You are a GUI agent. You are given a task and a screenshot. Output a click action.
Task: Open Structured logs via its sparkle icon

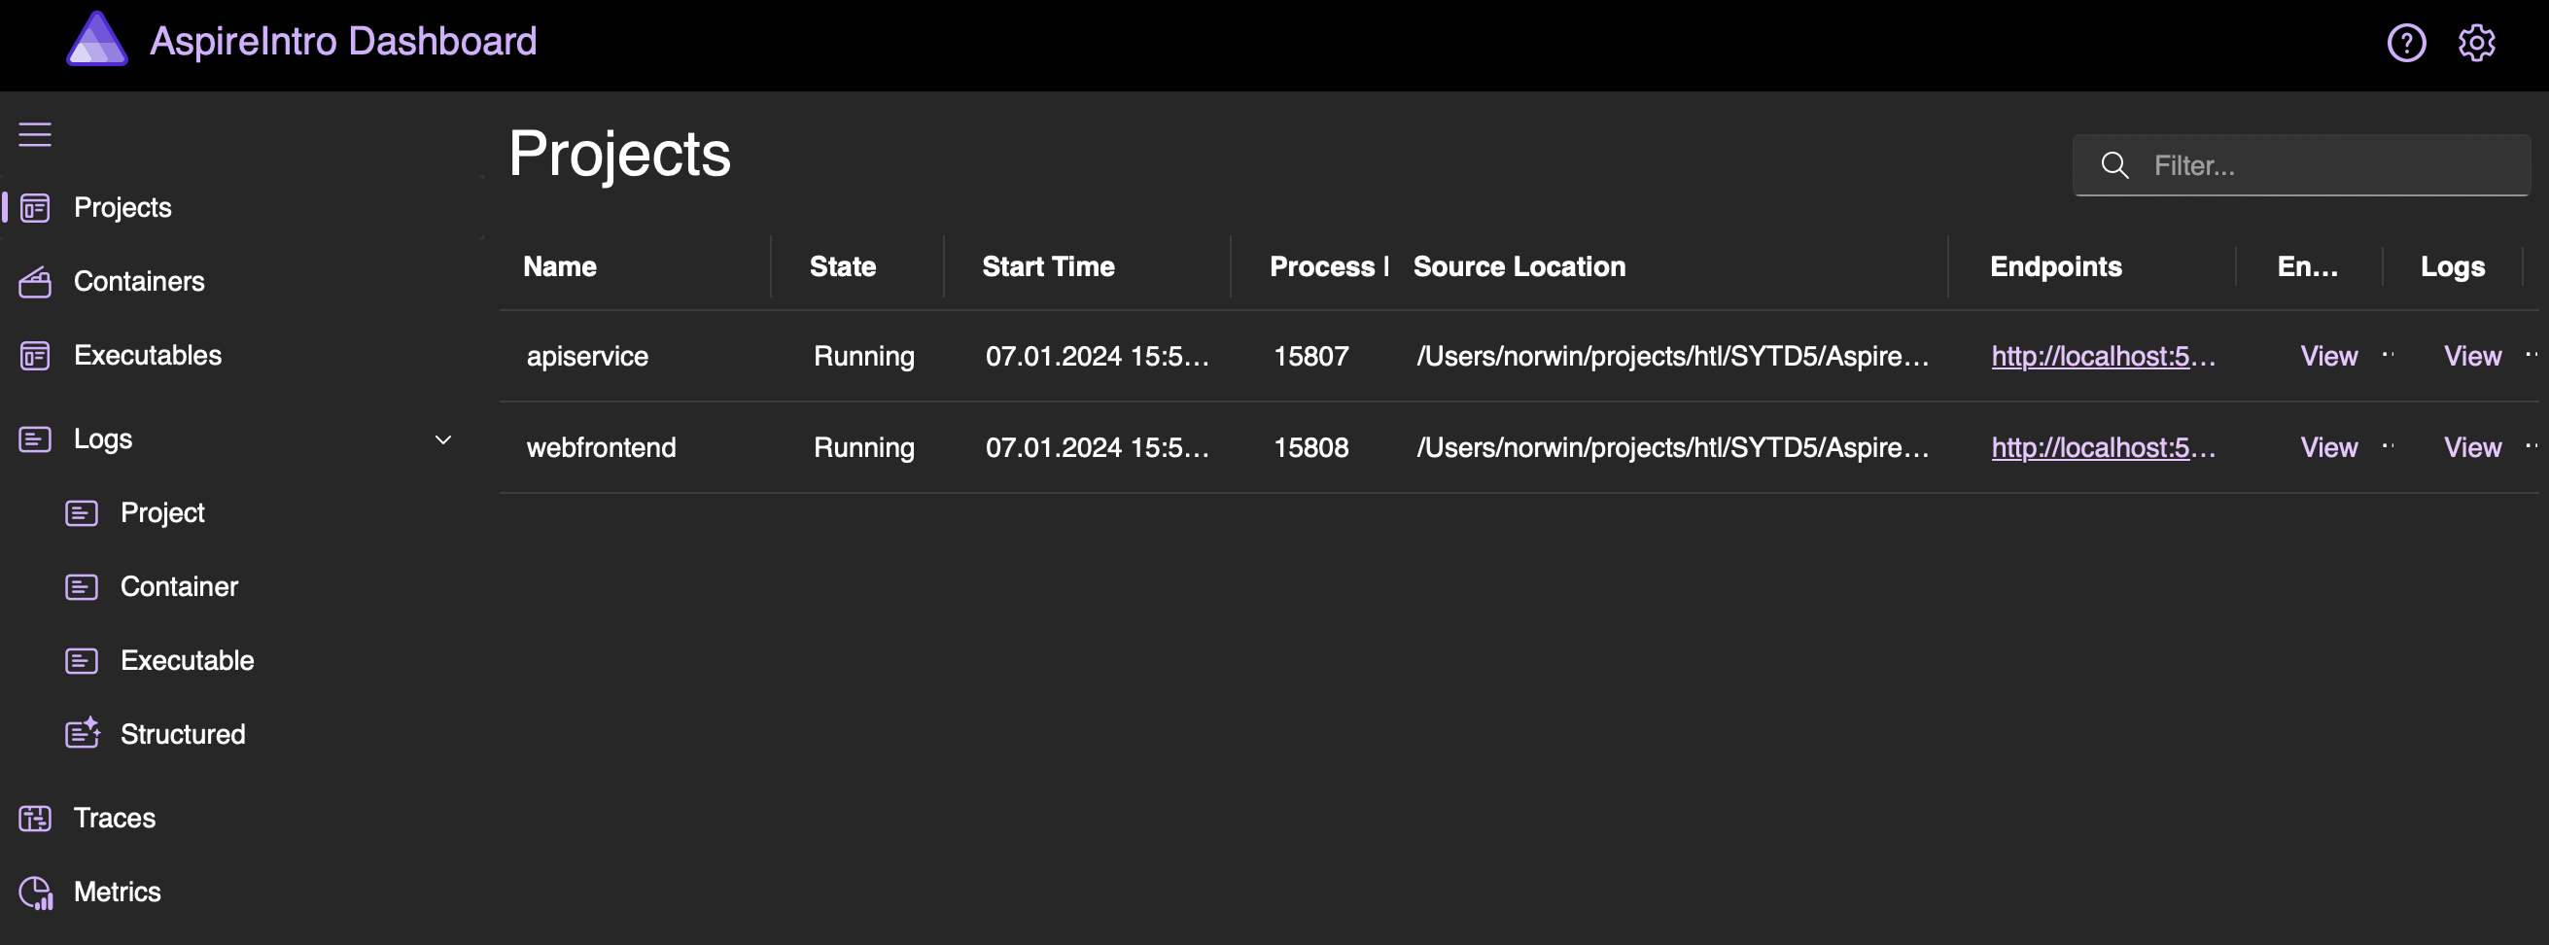84,733
